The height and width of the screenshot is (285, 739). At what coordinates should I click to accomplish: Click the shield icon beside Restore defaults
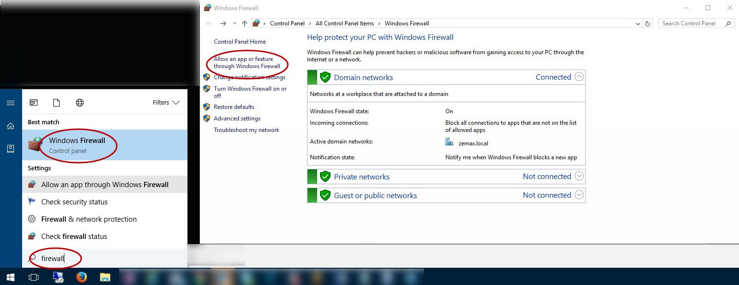click(x=207, y=107)
